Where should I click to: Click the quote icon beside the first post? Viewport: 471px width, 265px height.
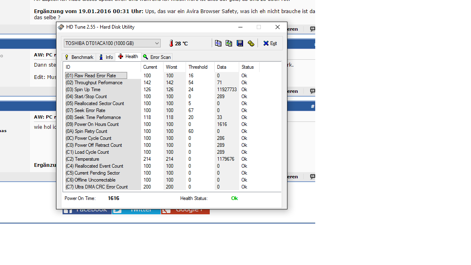[x=312, y=29]
